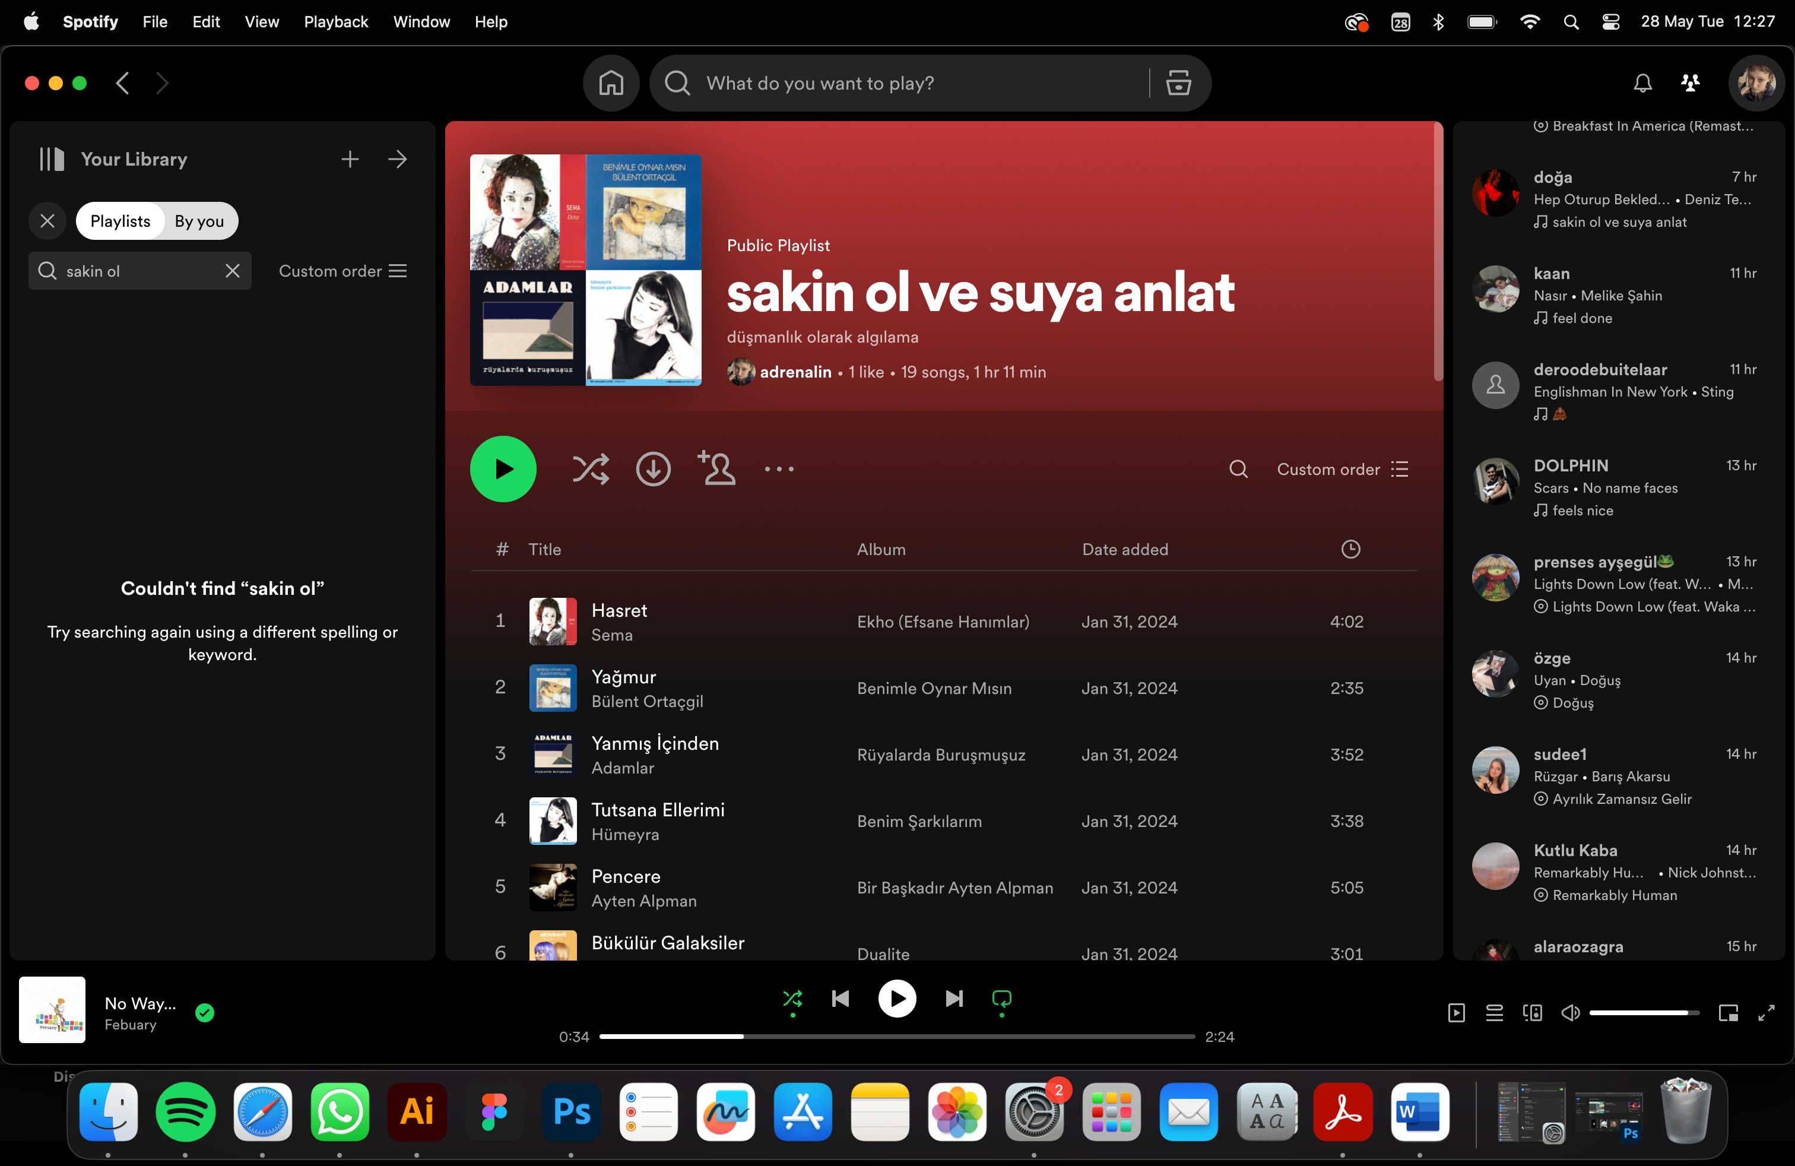
Task: Skip to the previous track
Action: pyautogui.click(x=840, y=999)
